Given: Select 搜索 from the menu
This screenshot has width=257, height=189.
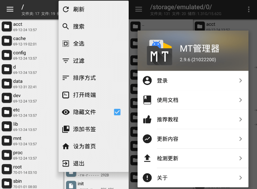Looking at the screenshot, I should (93, 26).
